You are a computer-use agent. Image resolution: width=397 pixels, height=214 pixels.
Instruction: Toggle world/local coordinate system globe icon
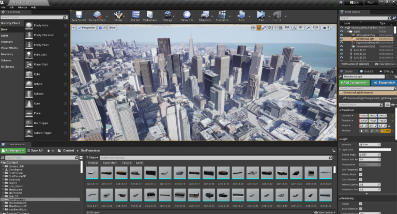[x=270, y=28]
